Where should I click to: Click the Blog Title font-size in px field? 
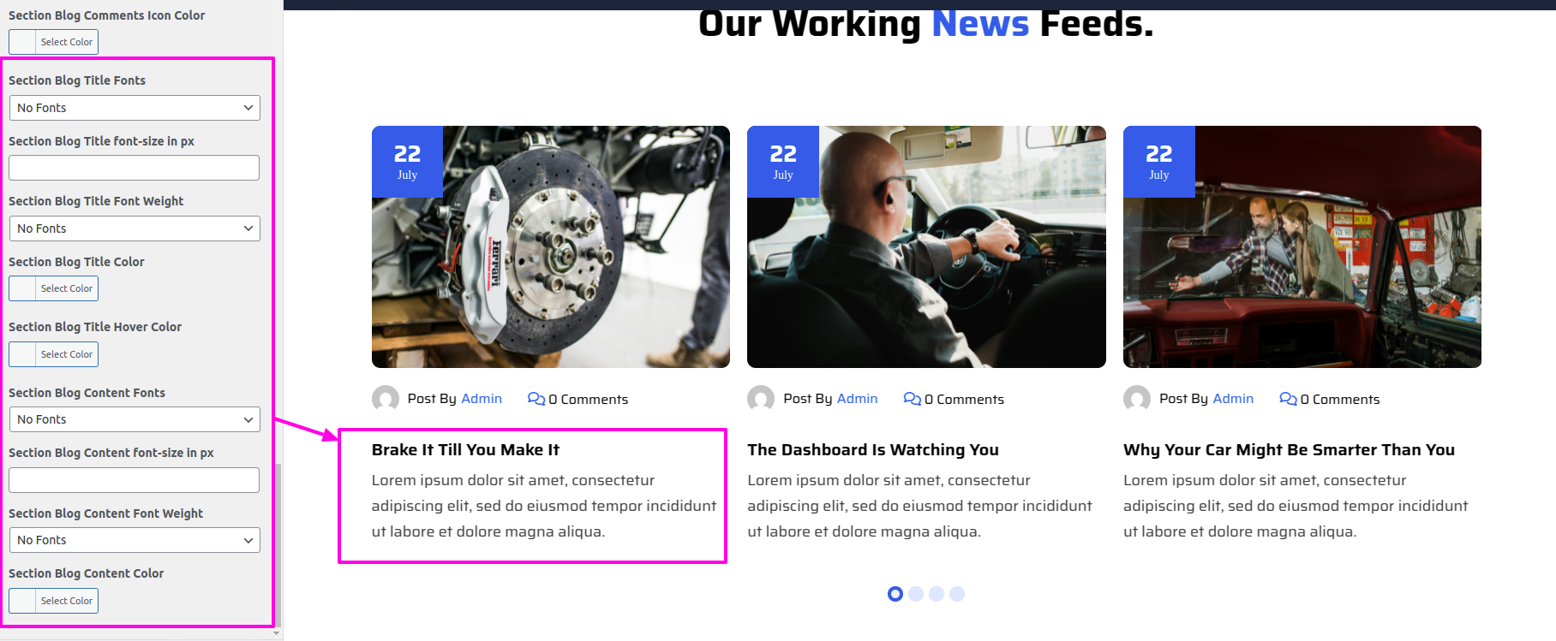(x=135, y=168)
